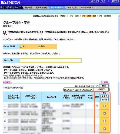This screenshot has height=134, width=120.
Task: Click the 検索 button
Action: pyautogui.click(x=104, y=86)
